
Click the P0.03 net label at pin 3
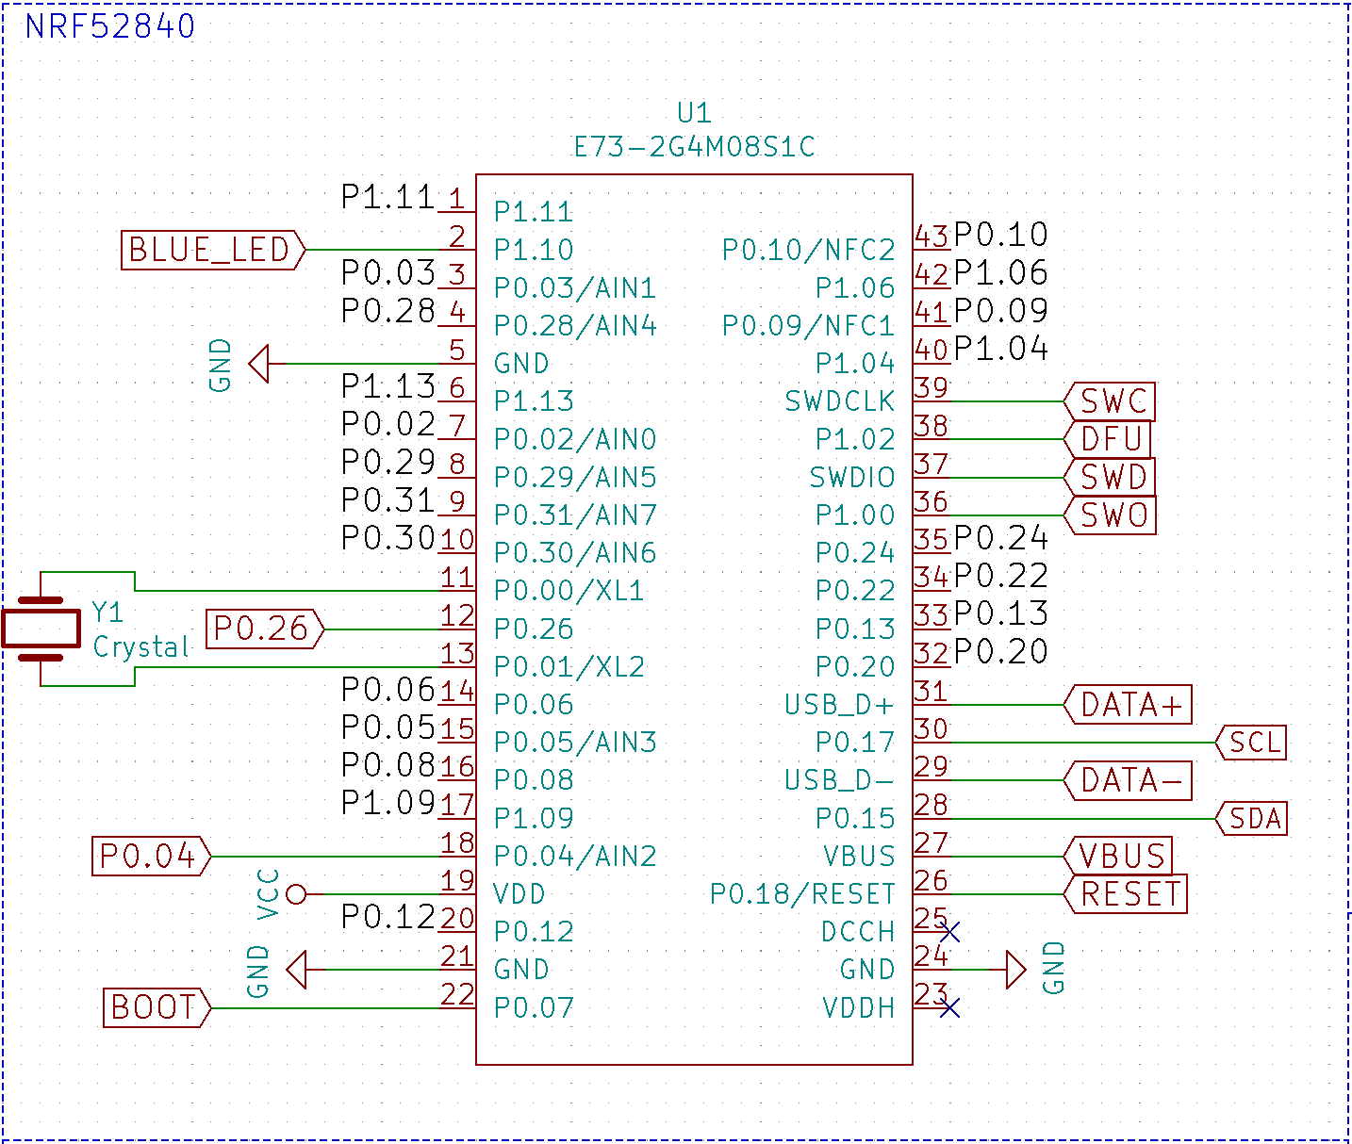pos(388,272)
